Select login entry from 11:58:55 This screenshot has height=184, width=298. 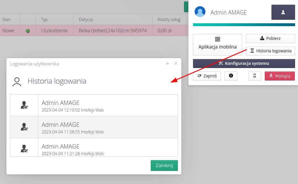108,127
